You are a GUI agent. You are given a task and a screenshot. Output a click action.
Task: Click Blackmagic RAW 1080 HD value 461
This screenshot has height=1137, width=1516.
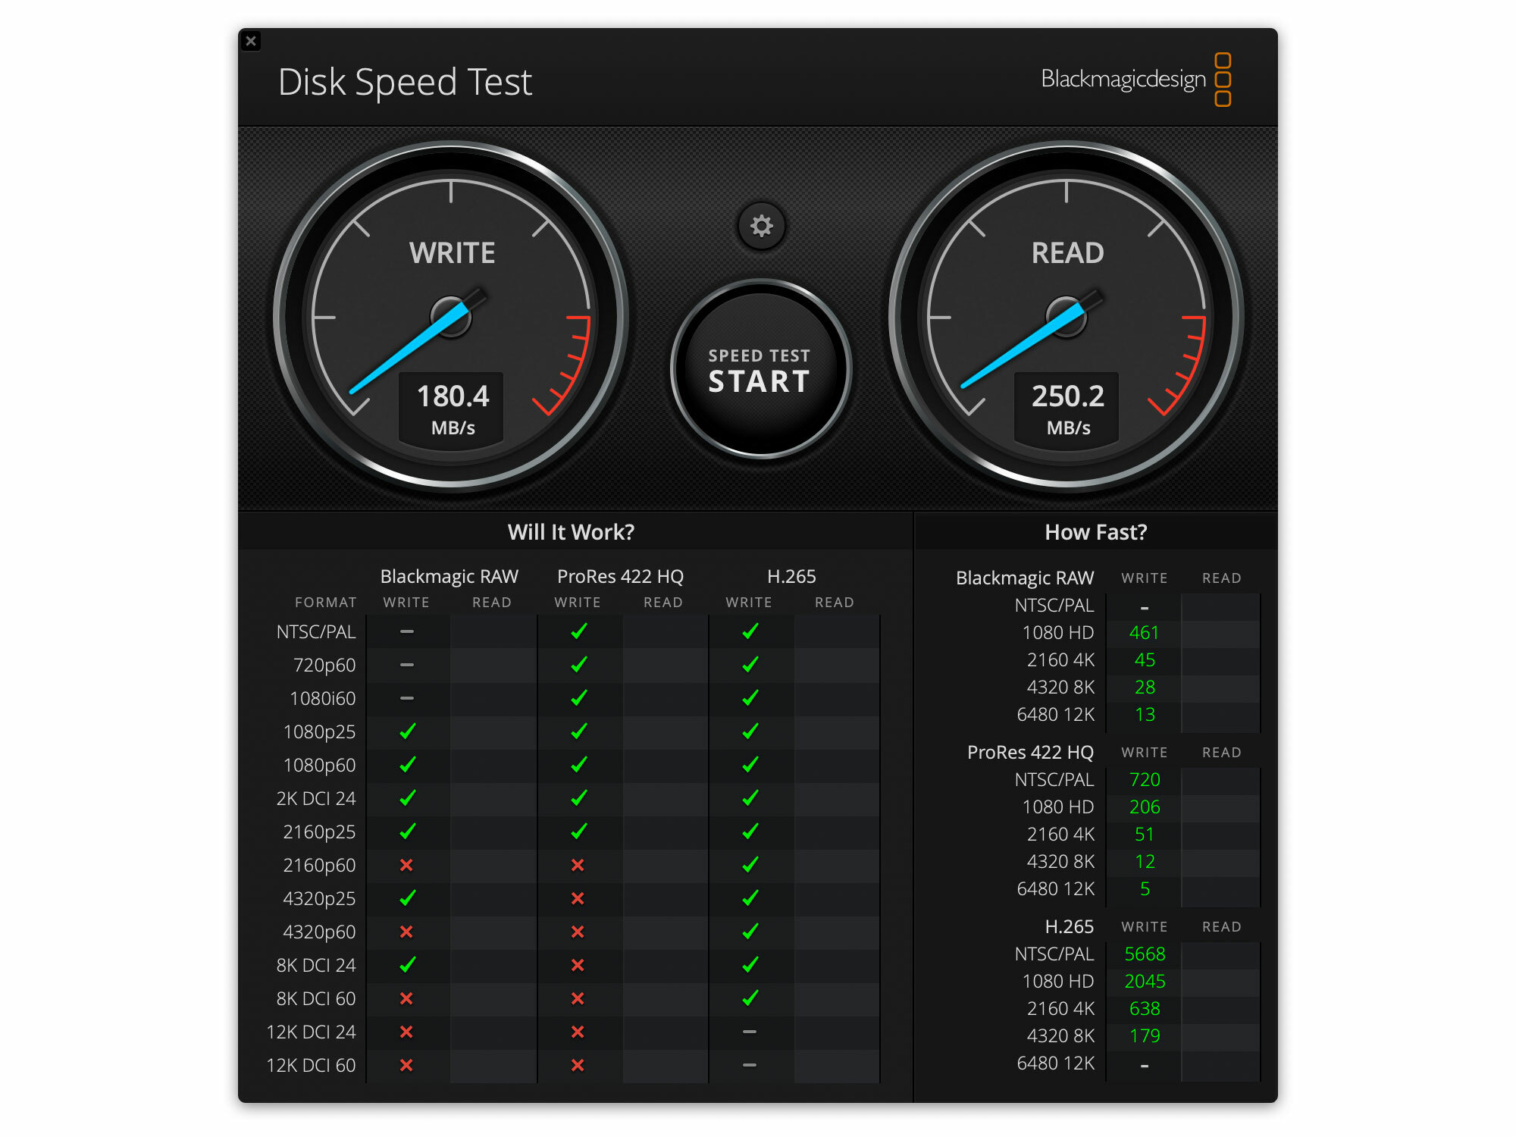tap(1144, 633)
